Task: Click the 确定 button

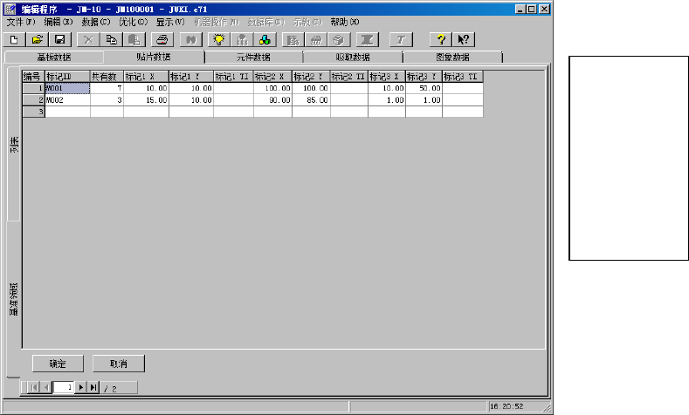Action: (x=58, y=364)
